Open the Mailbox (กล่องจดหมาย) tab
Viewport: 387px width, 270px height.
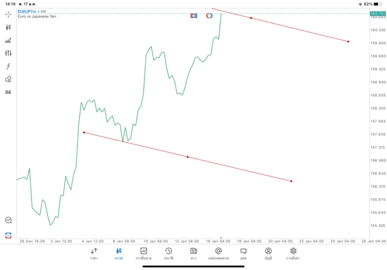tap(218, 253)
